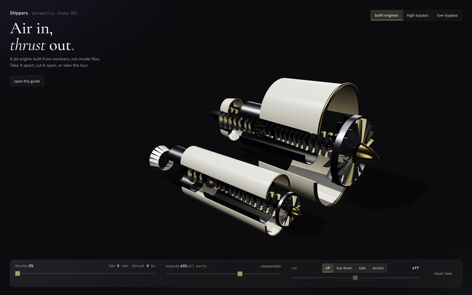
Task: Set cut mode to across
Action: (378, 268)
